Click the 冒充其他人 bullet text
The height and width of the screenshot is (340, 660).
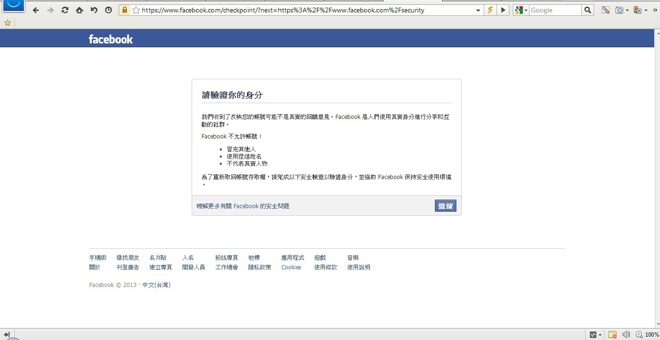click(241, 149)
